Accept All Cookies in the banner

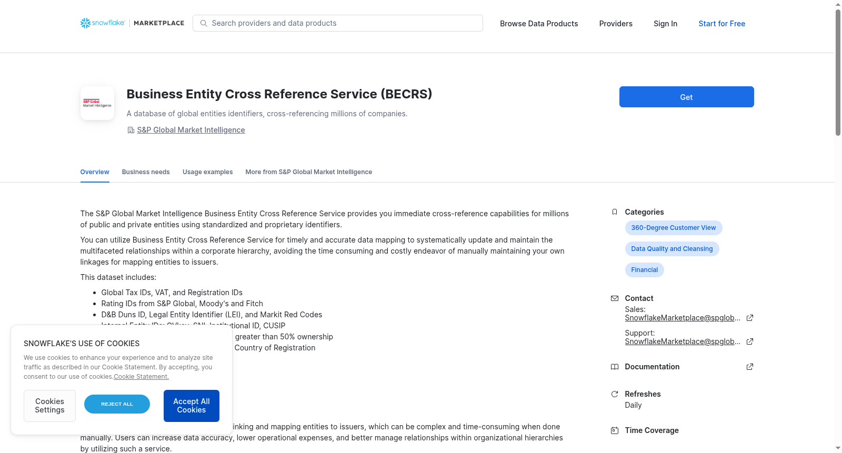coord(192,406)
